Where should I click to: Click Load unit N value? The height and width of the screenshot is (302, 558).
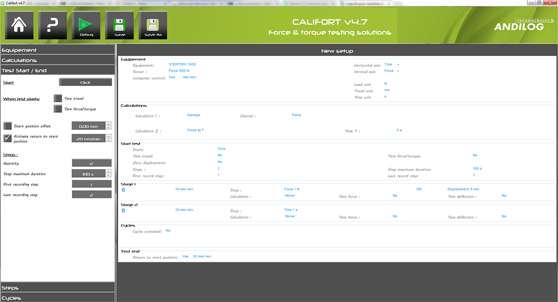[385, 84]
